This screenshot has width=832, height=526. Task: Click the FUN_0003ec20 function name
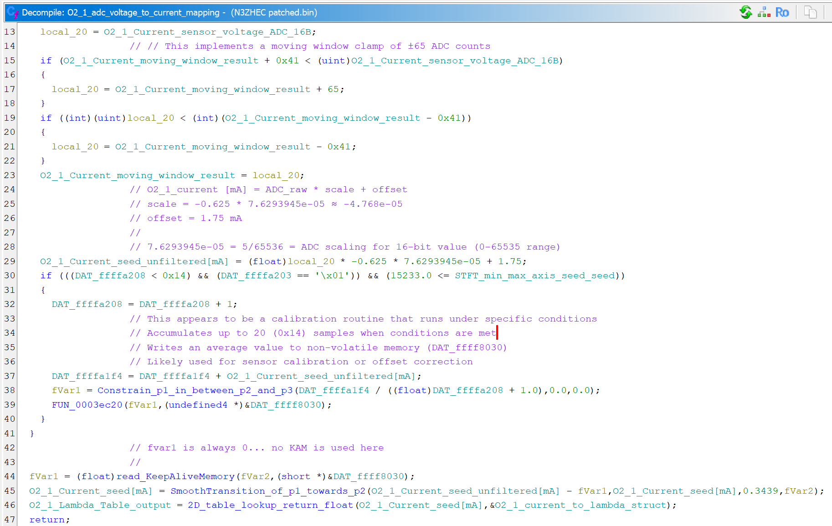[x=87, y=404]
